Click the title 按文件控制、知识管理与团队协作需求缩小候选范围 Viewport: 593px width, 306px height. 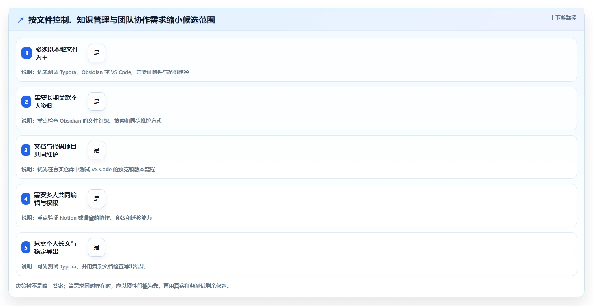coord(122,20)
